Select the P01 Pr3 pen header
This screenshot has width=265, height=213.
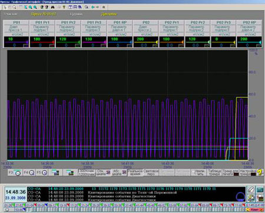click(x=94, y=22)
